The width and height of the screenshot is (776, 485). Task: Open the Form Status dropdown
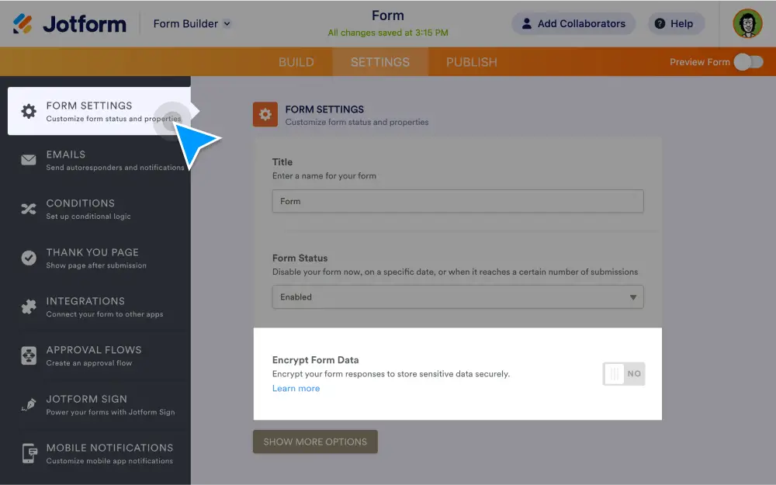(x=458, y=296)
